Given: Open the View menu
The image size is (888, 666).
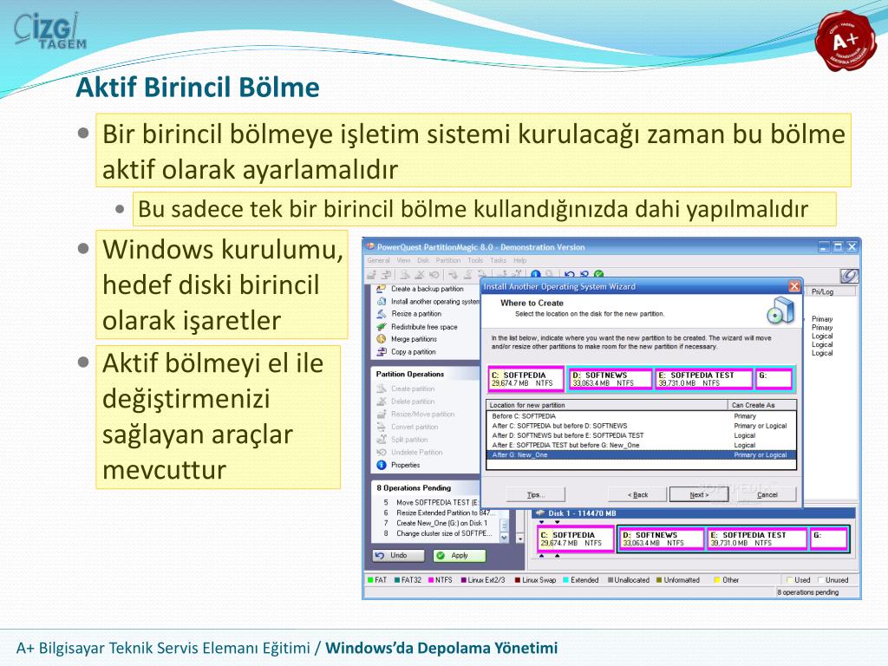Looking at the screenshot, I should [x=404, y=260].
